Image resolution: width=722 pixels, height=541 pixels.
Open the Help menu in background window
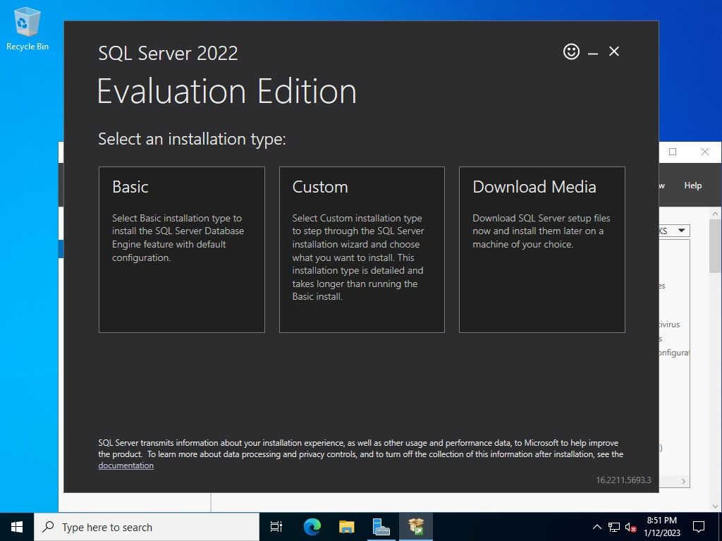click(692, 186)
